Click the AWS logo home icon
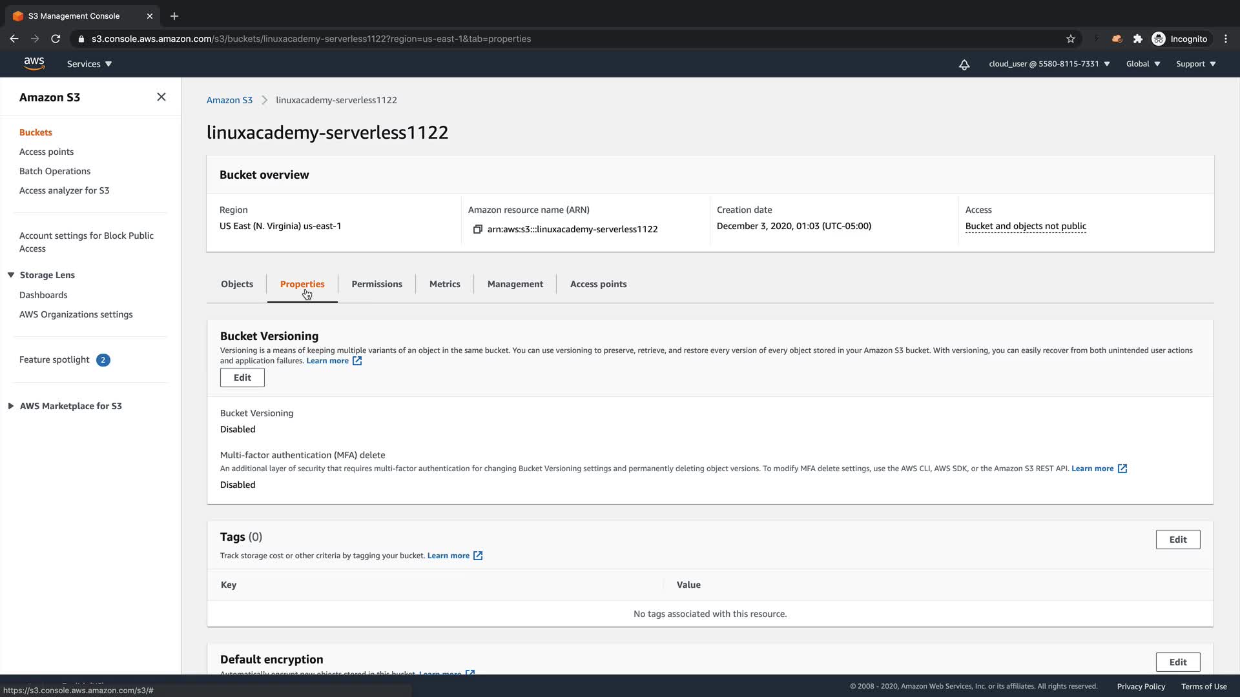The image size is (1240, 697). [34, 63]
